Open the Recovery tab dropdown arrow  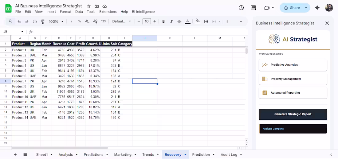(x=185, y=155)
